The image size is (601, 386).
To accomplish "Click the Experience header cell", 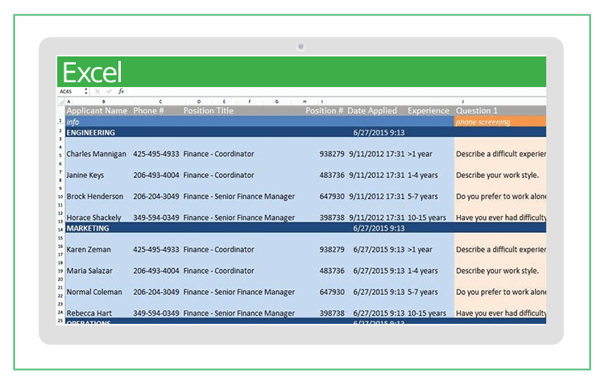I will [428, 110].
